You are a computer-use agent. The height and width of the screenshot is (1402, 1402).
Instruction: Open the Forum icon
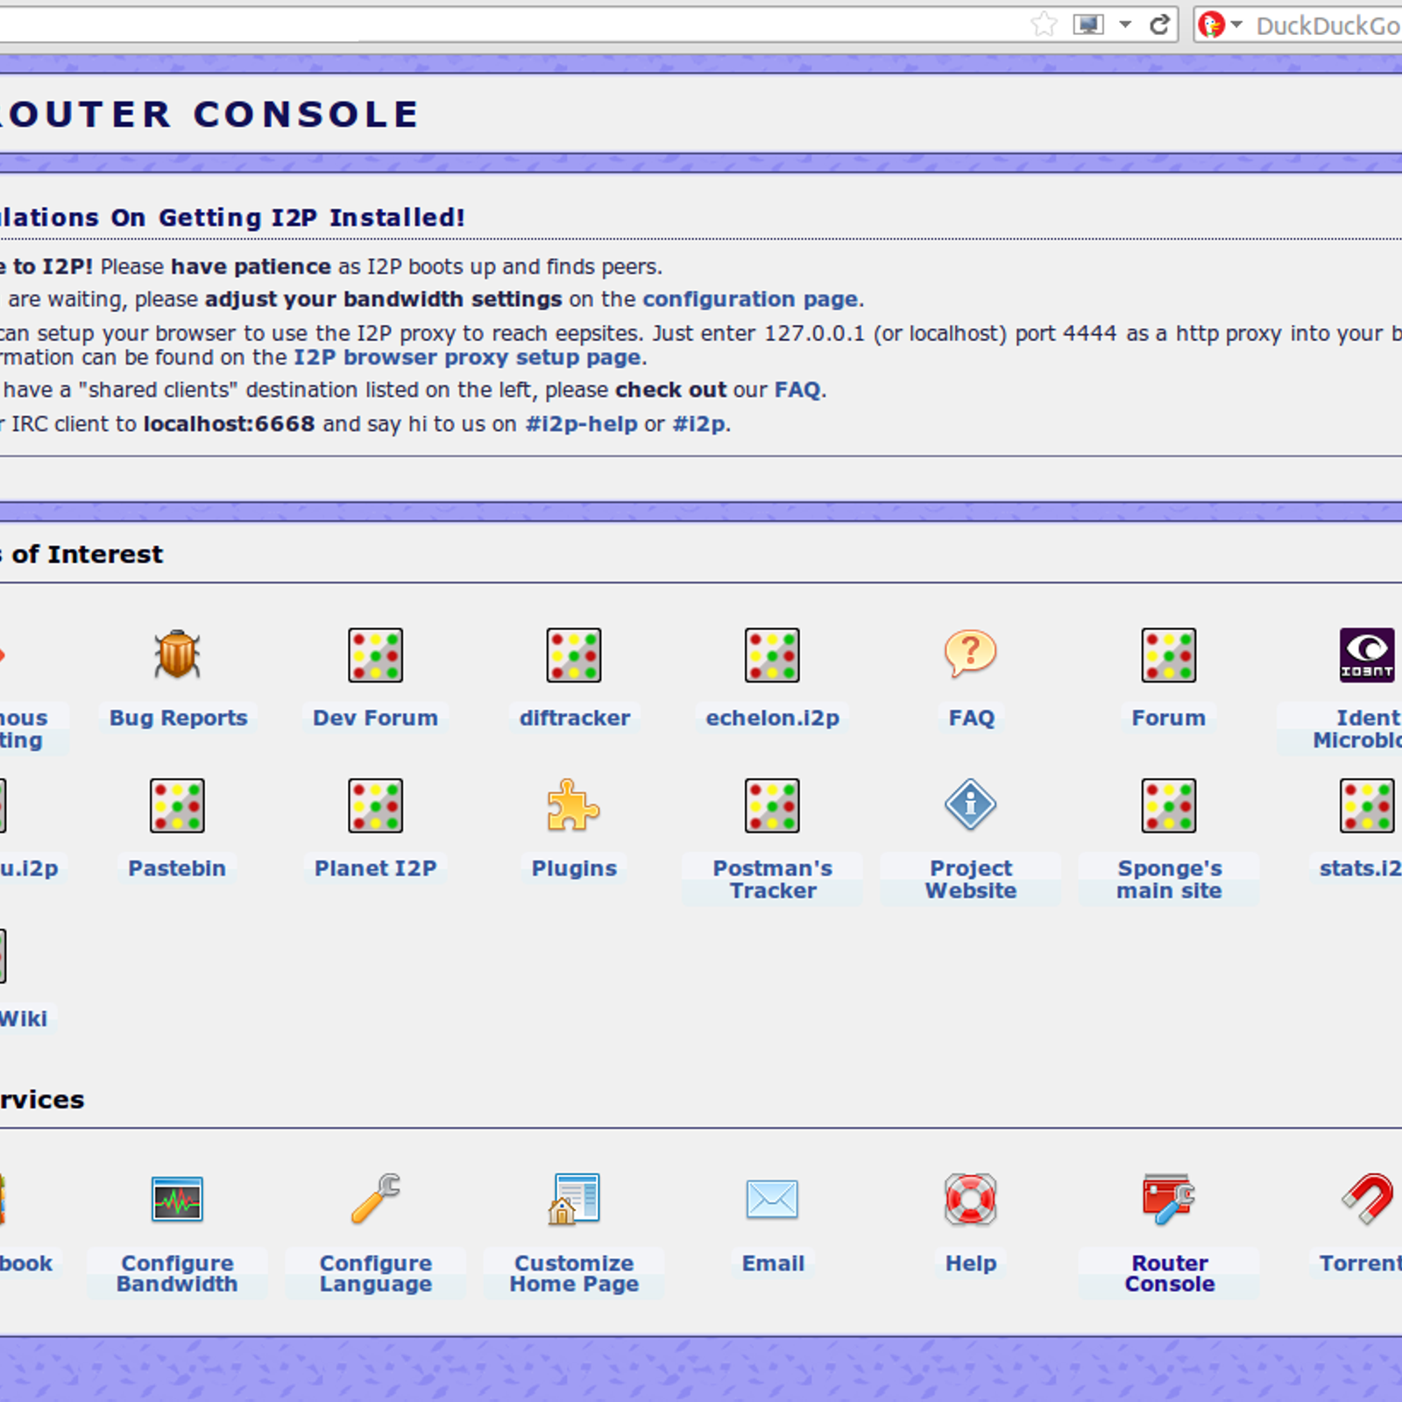click(1169, 655)
